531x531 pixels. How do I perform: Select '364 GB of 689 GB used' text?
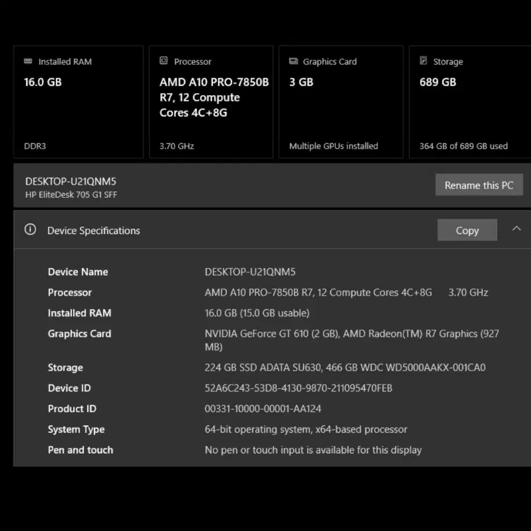tap(464, 146)
